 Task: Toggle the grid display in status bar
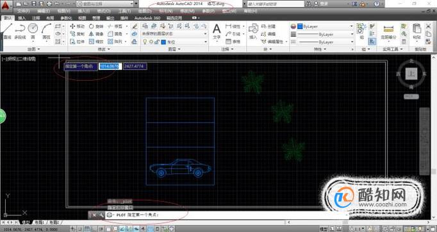click(x=87, y=229)
